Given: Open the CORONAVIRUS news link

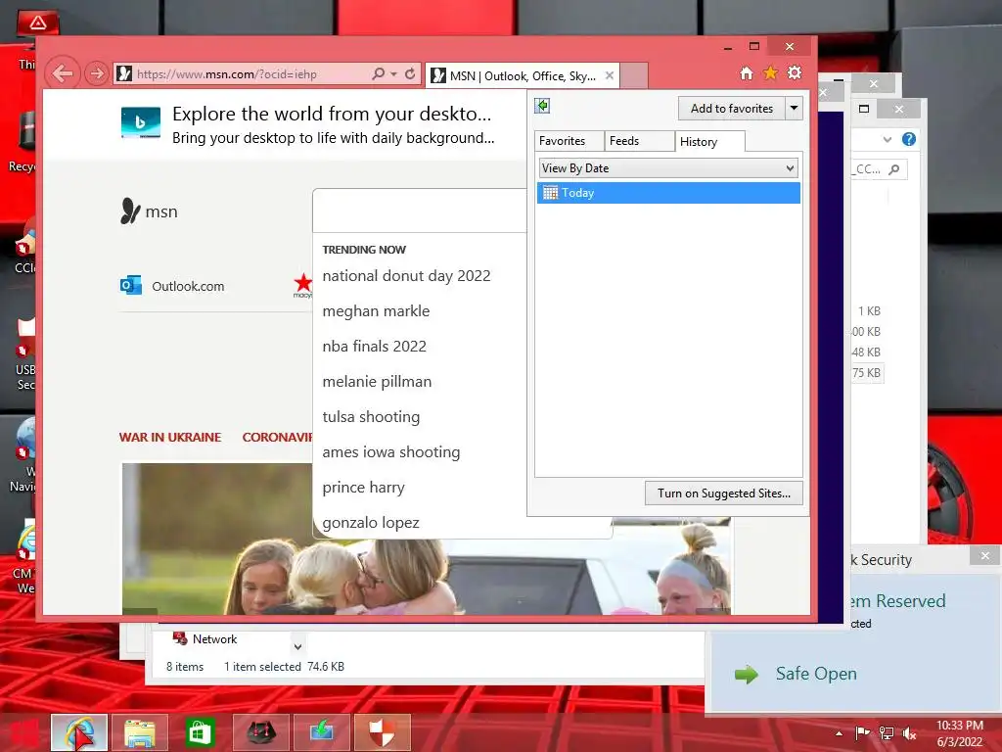Looking at the screenshot, I should coord(277,437).
